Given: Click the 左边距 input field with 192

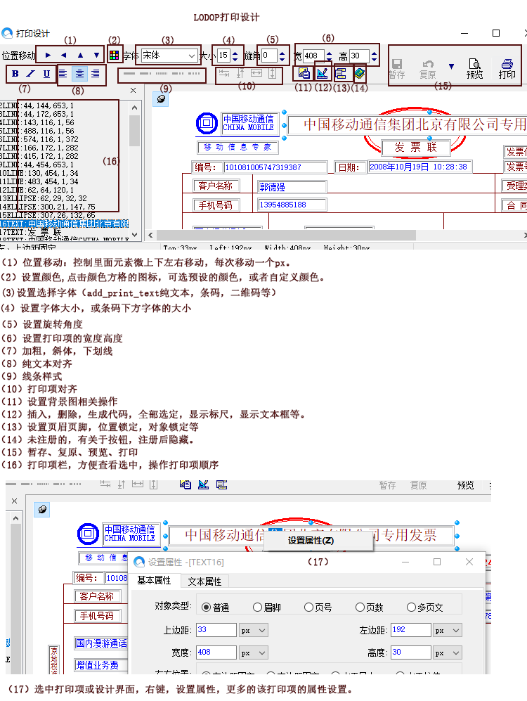Looking at the screenshot, I should click(410, 631).
